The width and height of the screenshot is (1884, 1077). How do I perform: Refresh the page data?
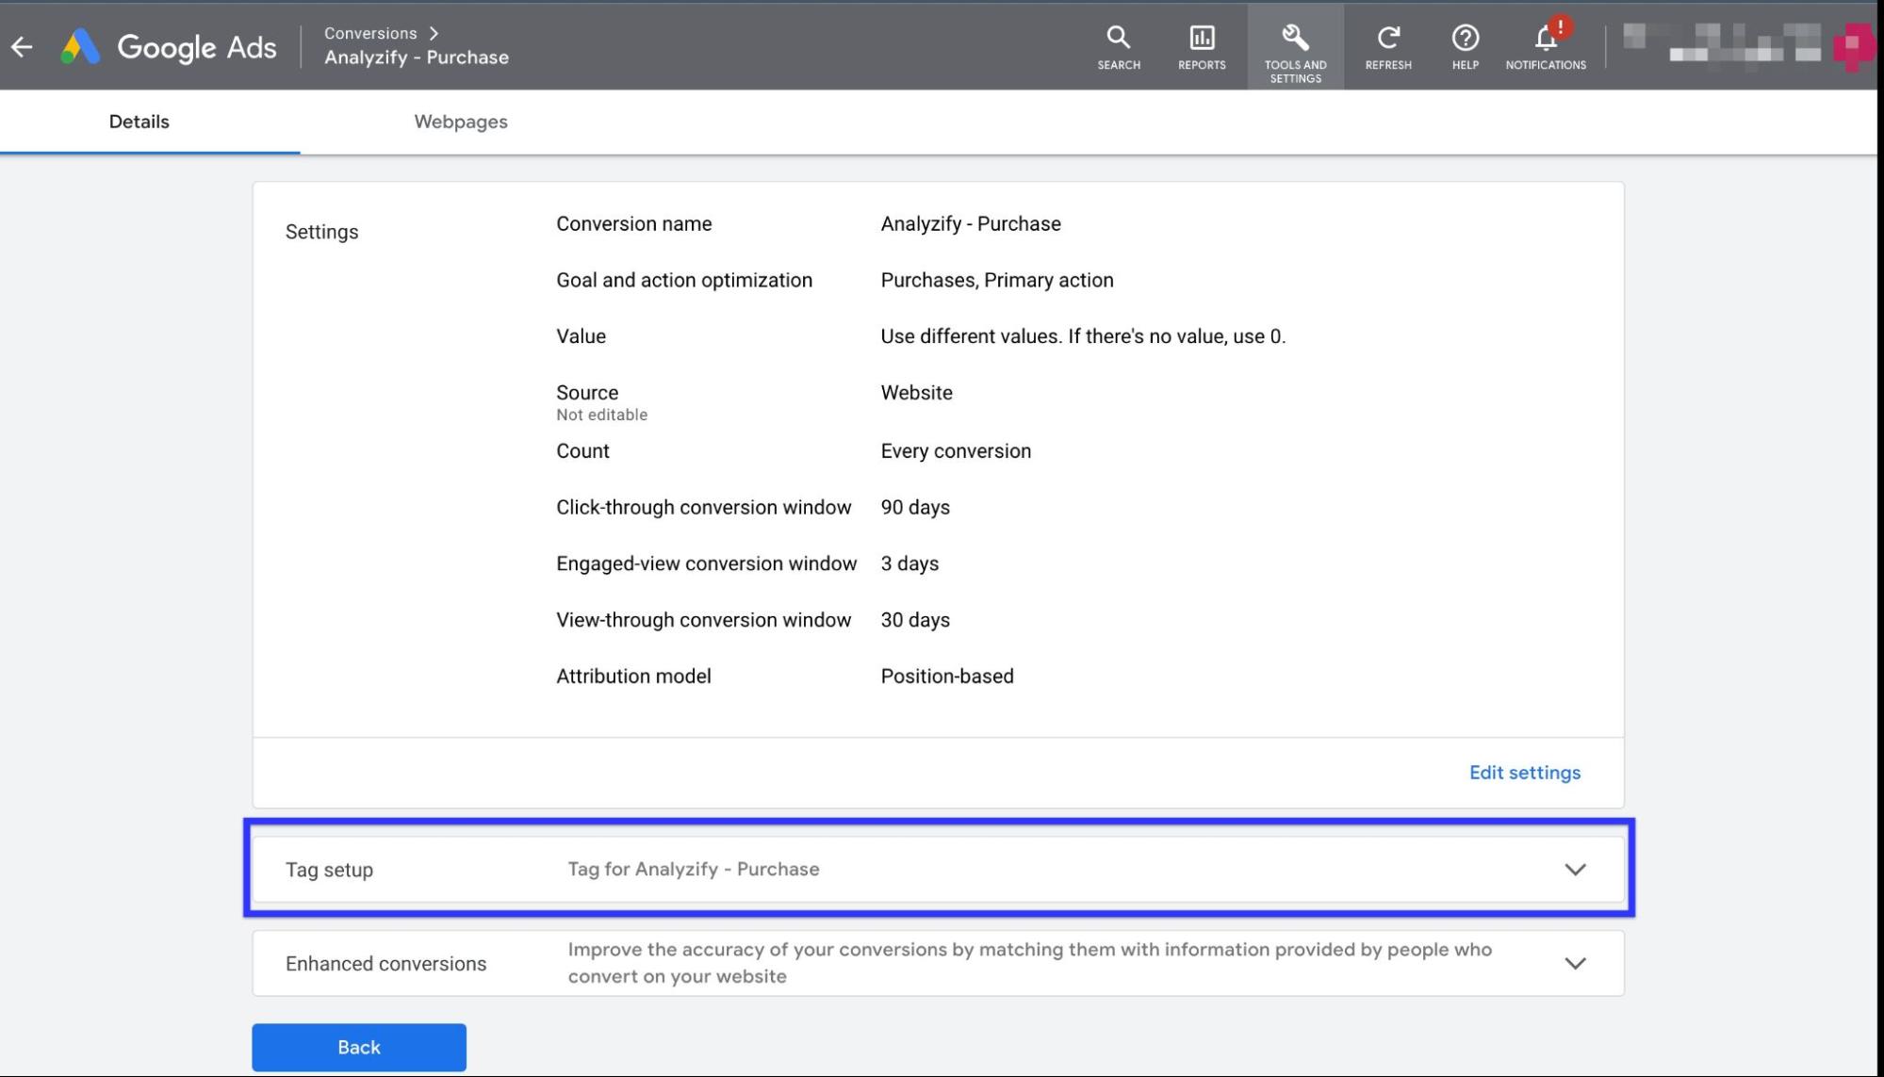1388,47
